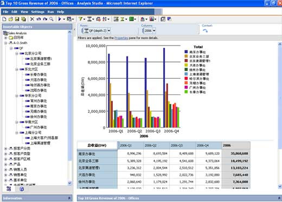The image size is (282, 202).
Task: Open the Settings menu
Action: pyautogui.click(x=37, y=12)
